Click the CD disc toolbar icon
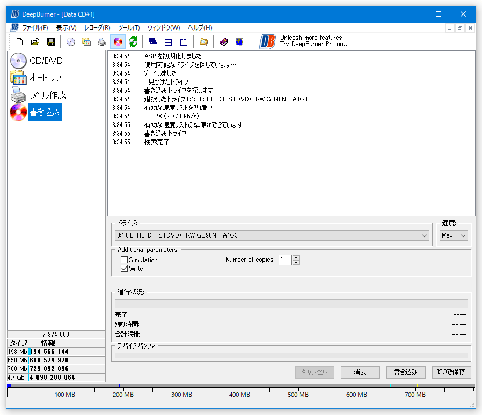Image resolution: width=482 pixels, height=415 pixels. [x=71, y=41]
